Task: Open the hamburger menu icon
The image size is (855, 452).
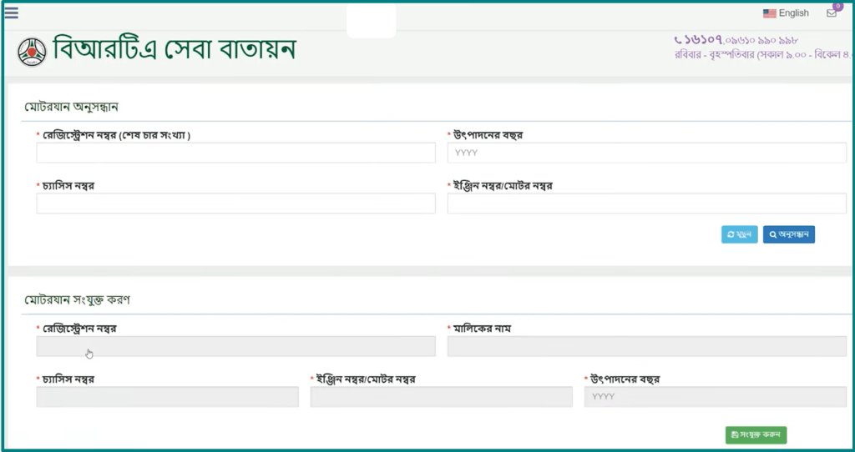Action: [11, 13]
